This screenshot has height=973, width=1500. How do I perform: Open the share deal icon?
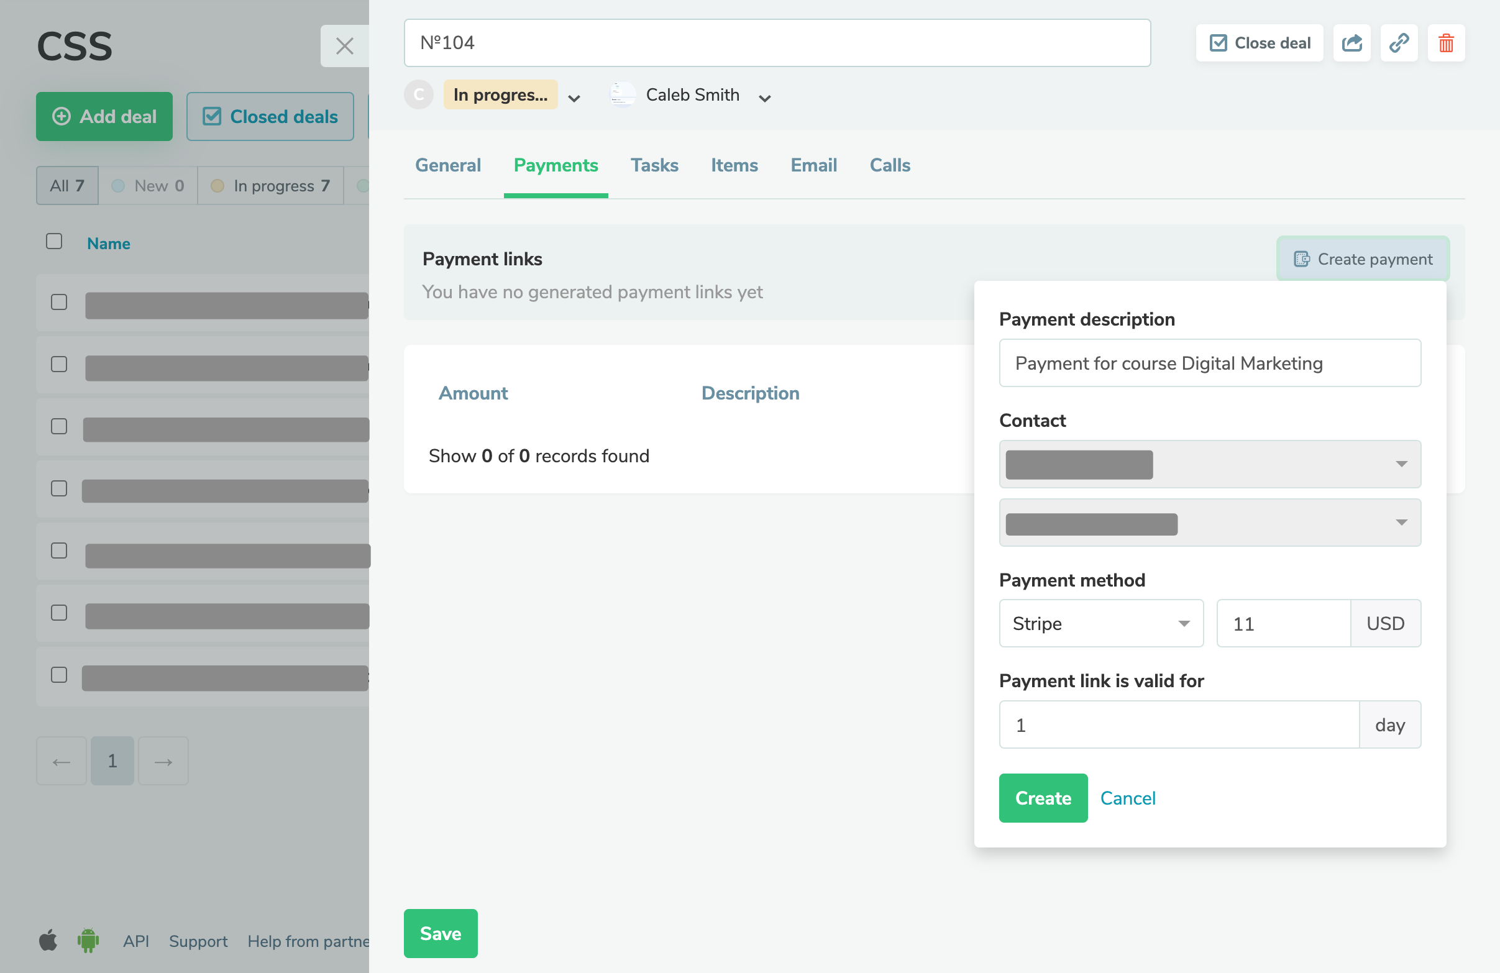pyautogui.click(x=1352, y=43)
